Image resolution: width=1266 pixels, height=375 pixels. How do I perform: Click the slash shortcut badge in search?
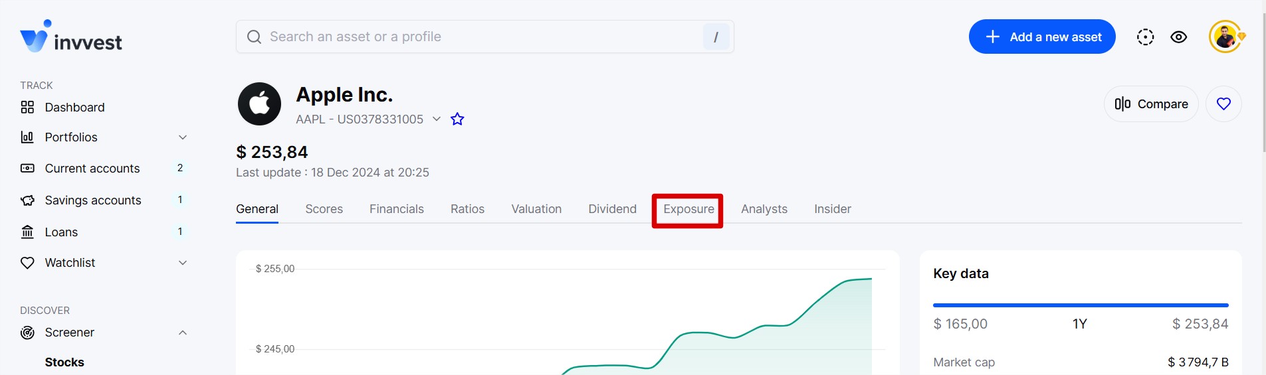coord(716,37)
